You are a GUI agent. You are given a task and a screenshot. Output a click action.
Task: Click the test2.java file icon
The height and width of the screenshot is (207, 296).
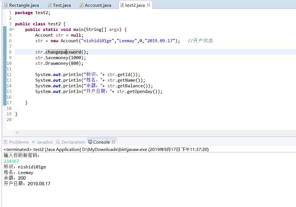point(122,5)
